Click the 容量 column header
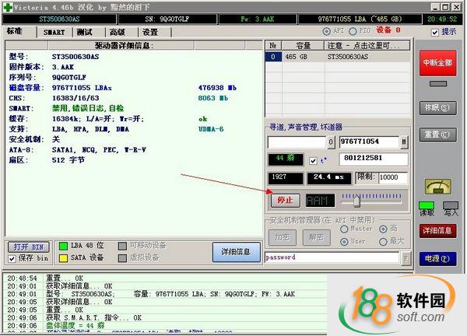467x336 pixels. (303, 46)
